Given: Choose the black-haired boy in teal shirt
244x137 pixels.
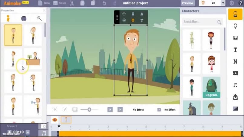Looking at the screenshot, I should [x=192, y=87].
